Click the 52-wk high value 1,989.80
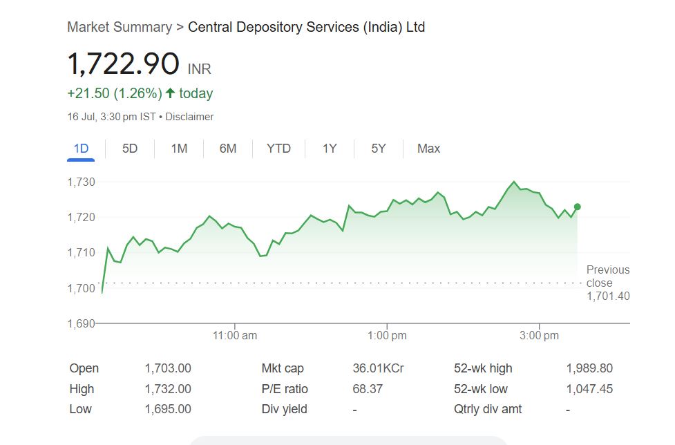 coord(589,368)
